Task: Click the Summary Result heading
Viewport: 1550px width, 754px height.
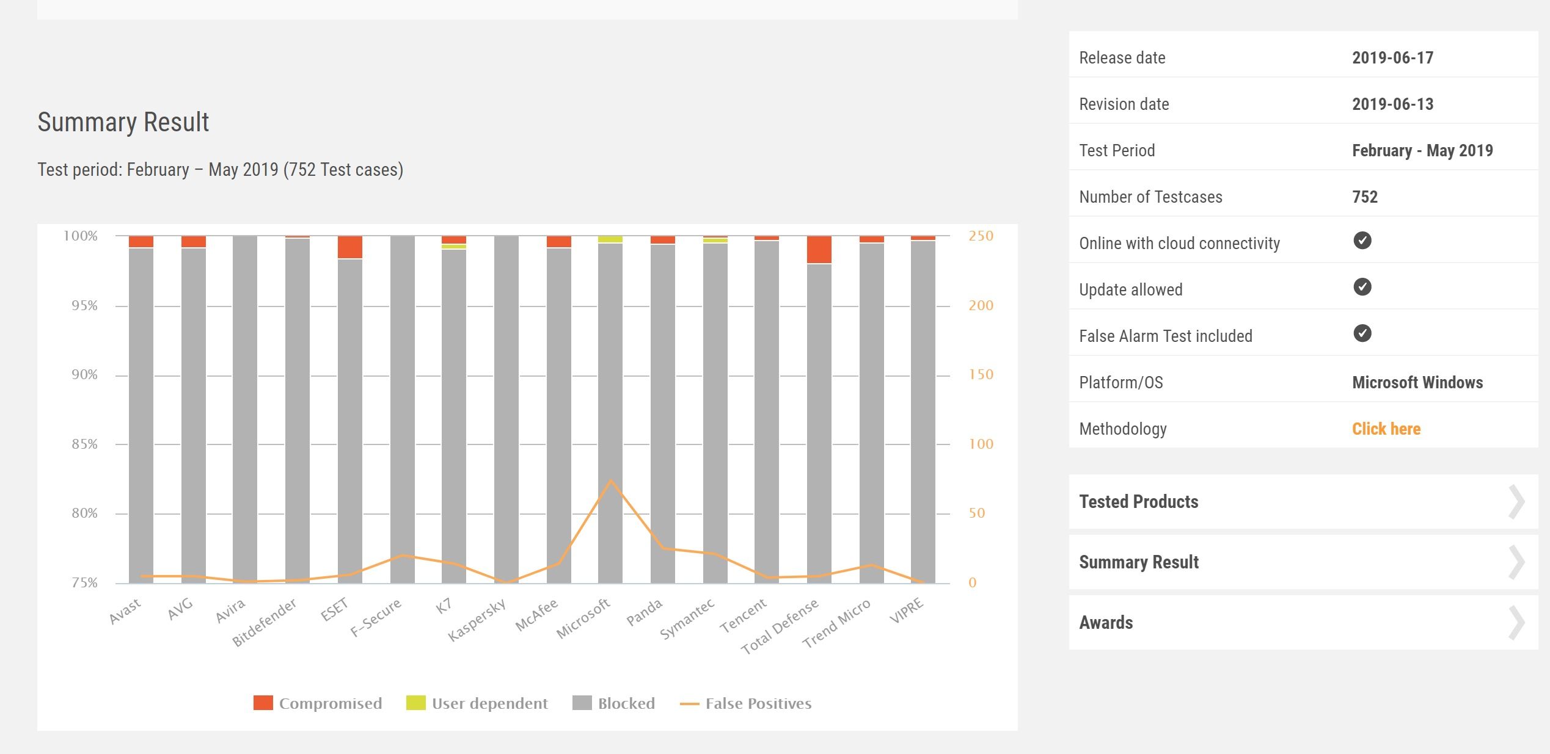Action: (123, 121)
